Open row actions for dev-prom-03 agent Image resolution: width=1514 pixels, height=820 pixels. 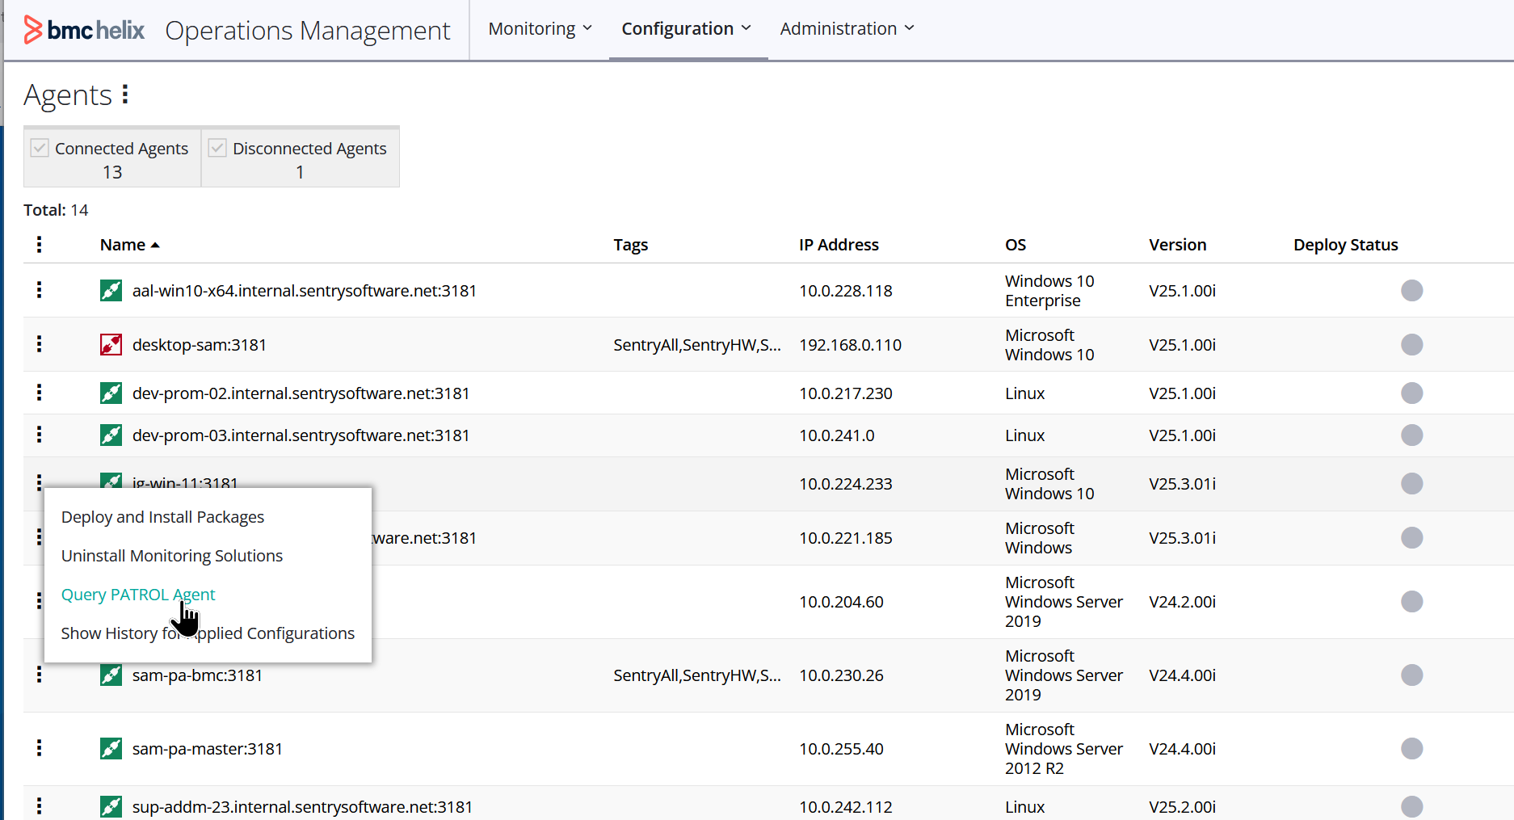[39, 435]
